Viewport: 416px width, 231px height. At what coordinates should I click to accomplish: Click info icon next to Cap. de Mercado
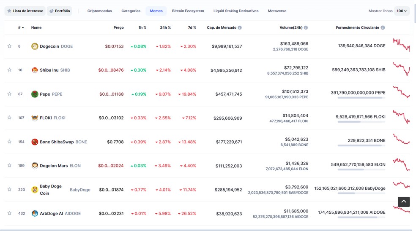240,27
